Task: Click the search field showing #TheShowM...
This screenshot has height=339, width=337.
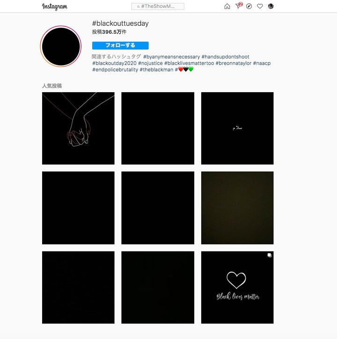Action: point(158,7)
